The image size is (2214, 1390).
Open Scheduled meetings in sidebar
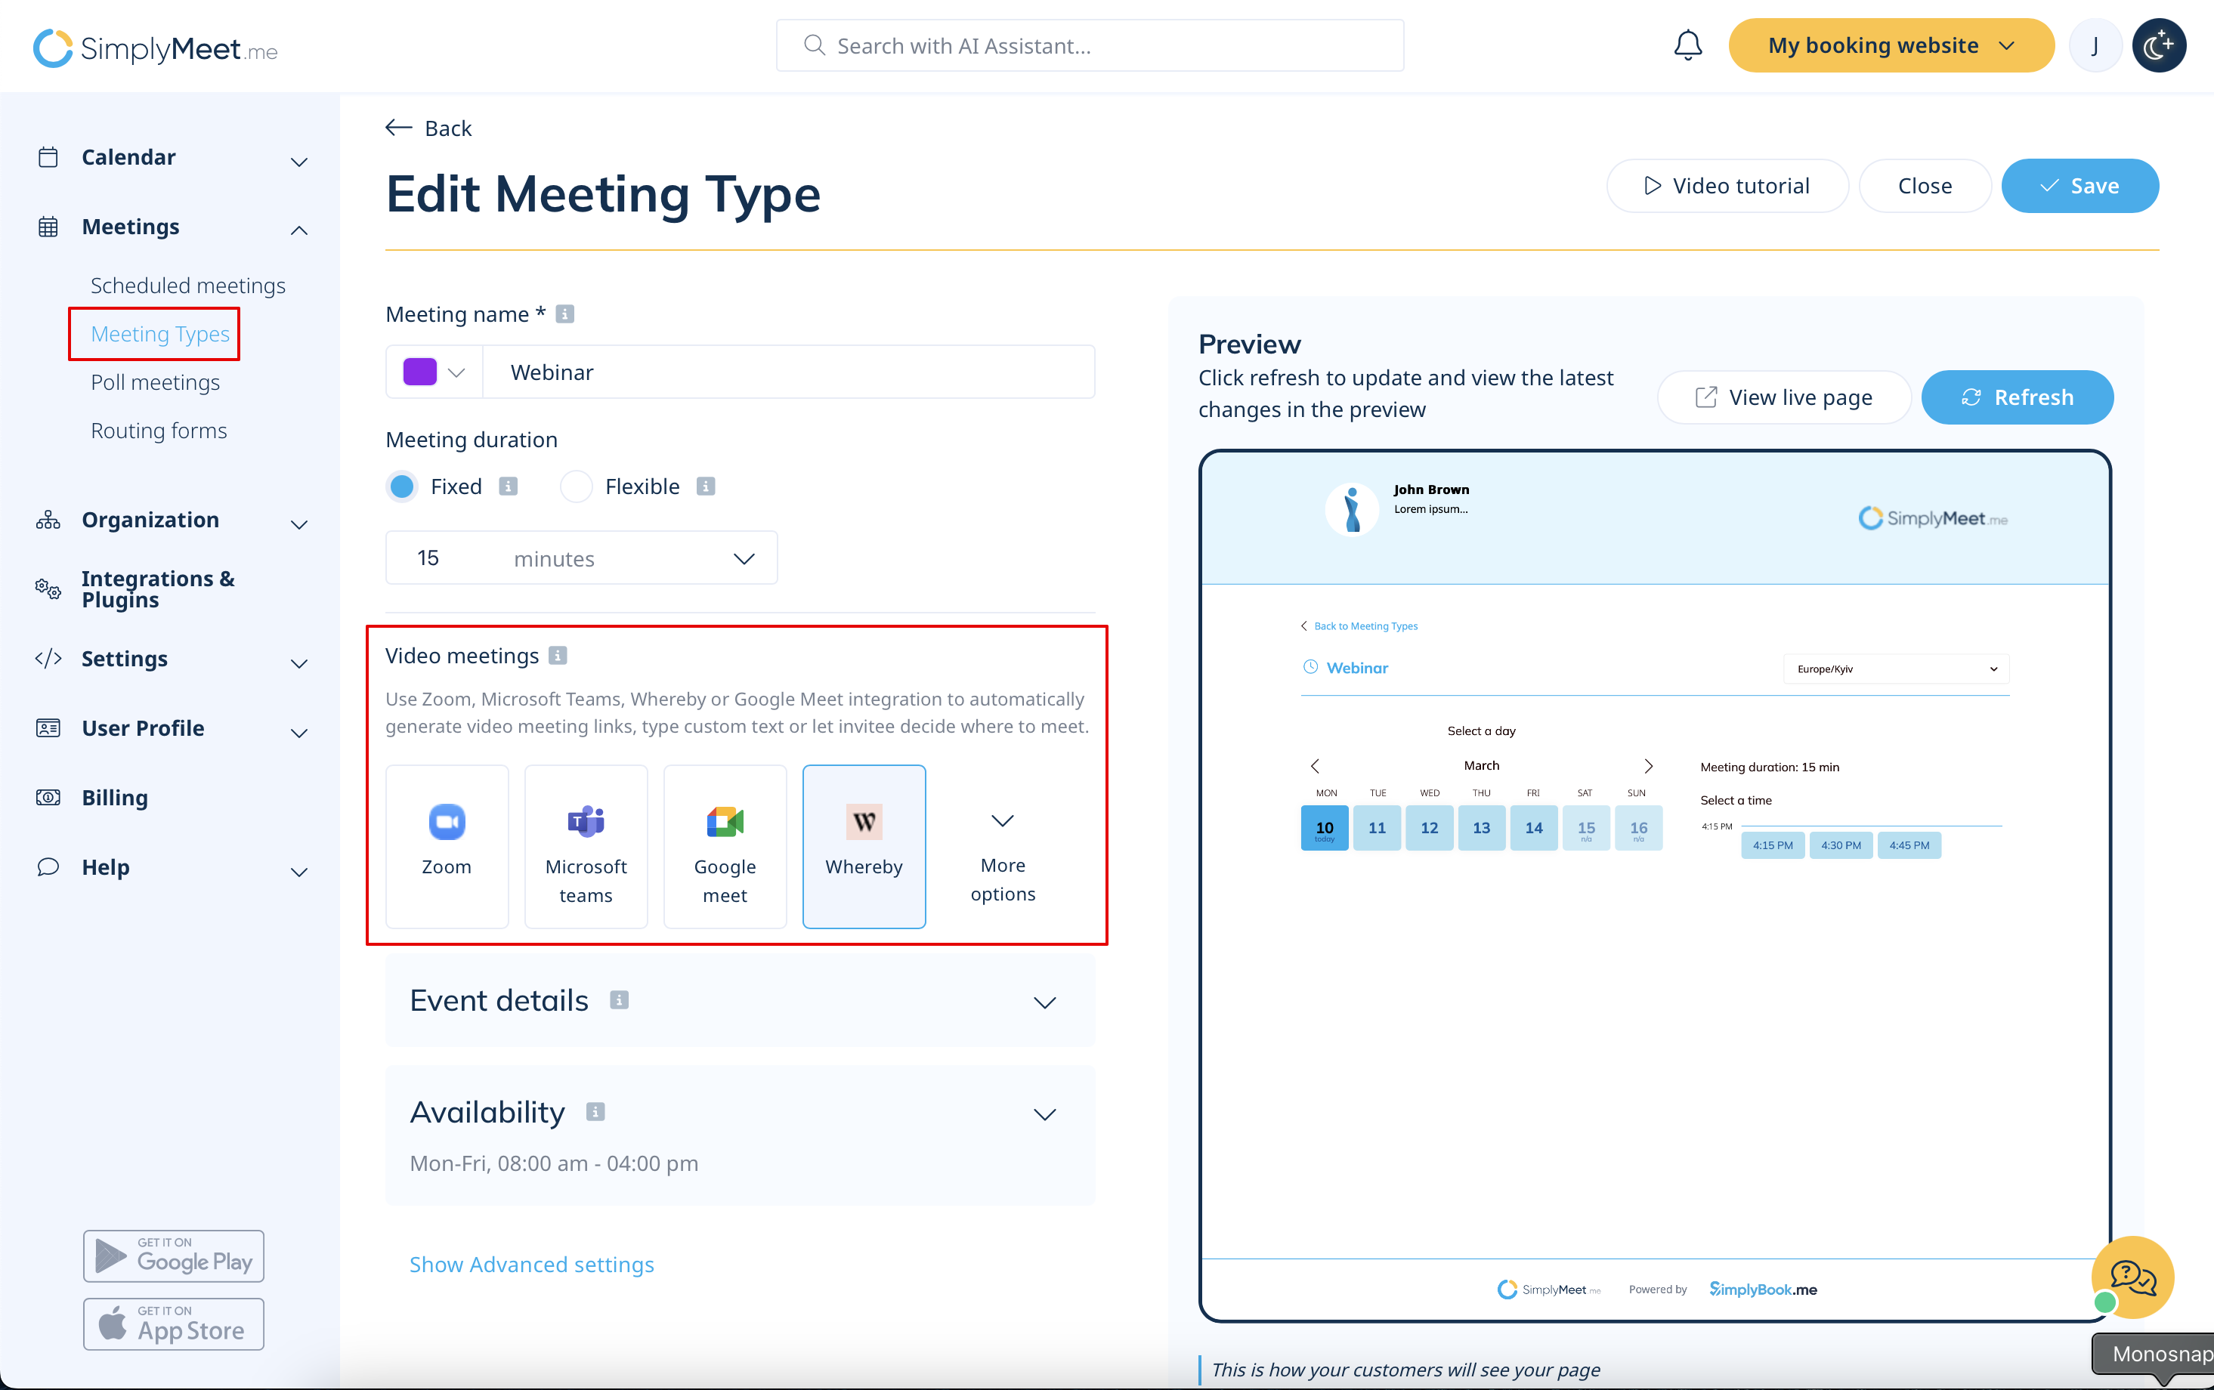pos(187,286)
